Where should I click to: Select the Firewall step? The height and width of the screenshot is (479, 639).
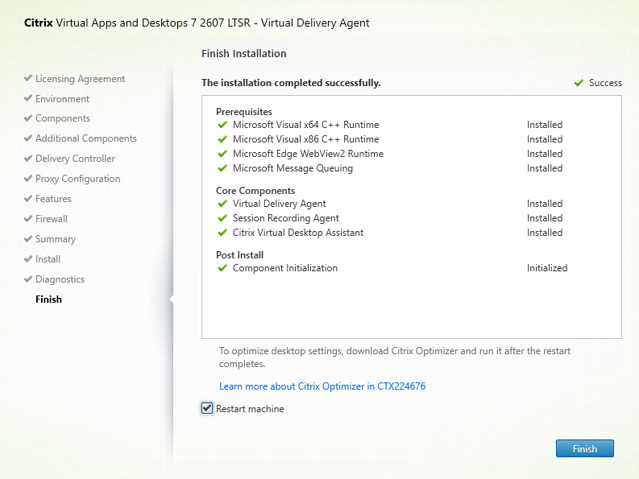[x=51, y=219]
